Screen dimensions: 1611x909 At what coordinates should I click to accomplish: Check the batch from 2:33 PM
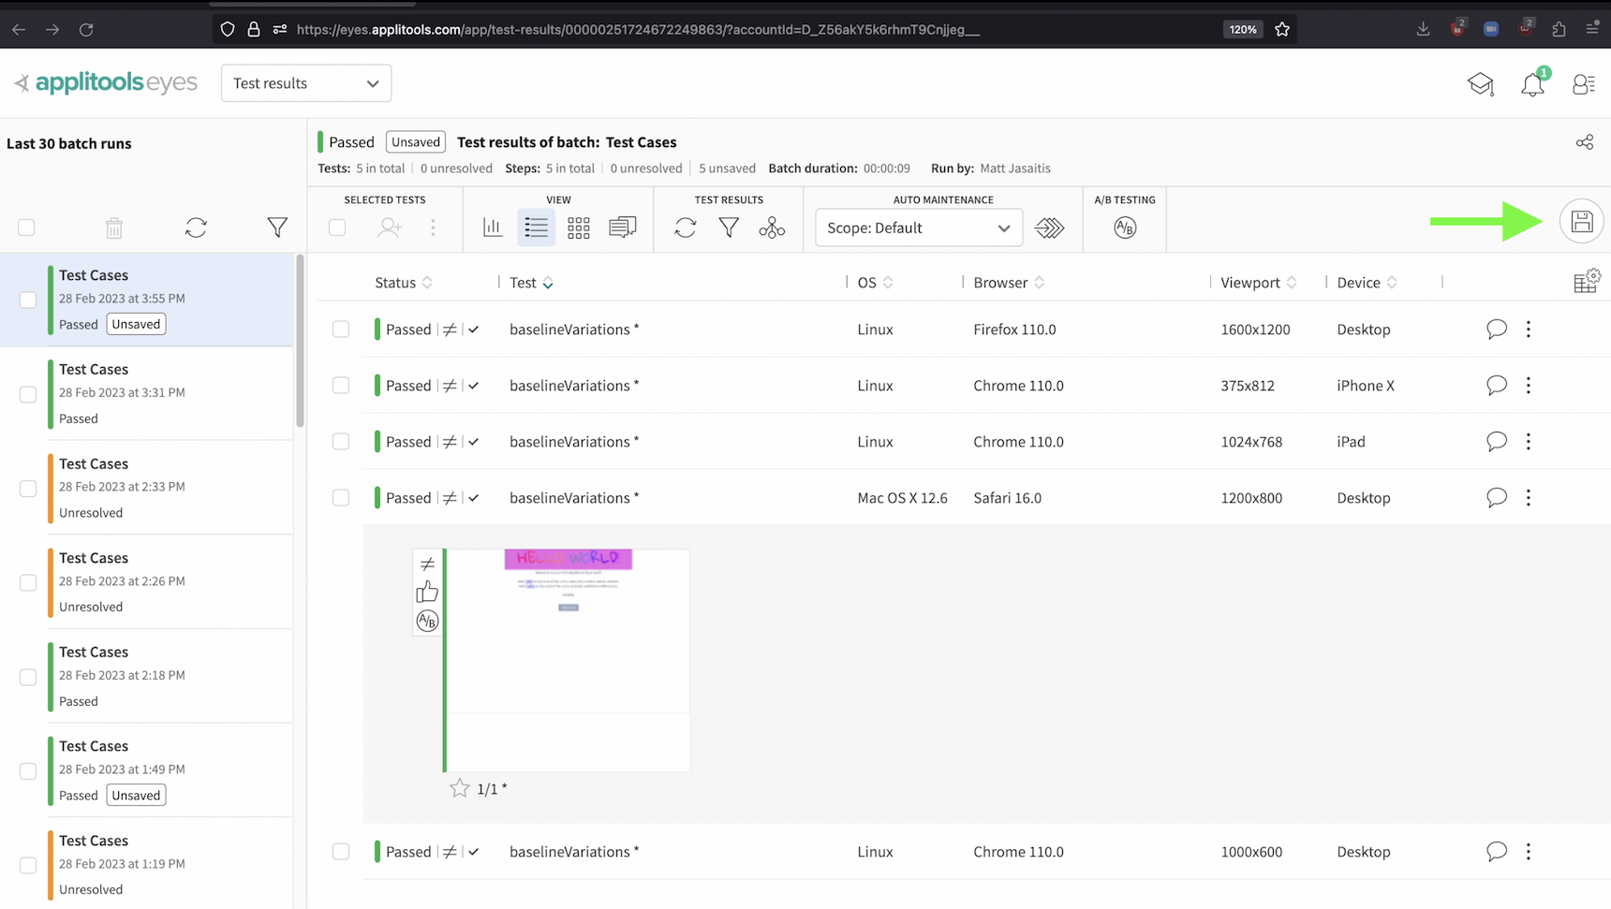[28, 489]
